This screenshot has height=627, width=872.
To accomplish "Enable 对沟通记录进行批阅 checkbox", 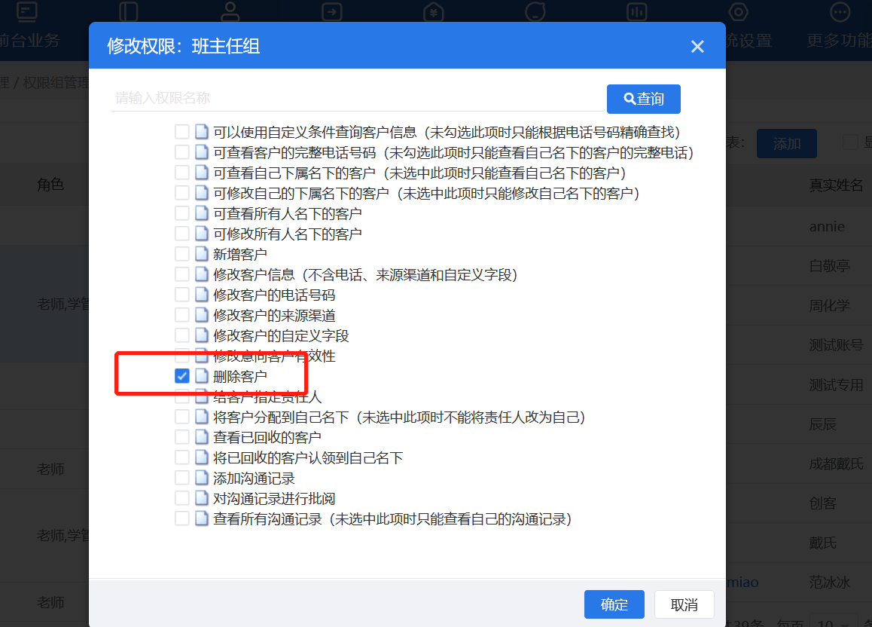I will pyautogui.click(x=181, y=498).
